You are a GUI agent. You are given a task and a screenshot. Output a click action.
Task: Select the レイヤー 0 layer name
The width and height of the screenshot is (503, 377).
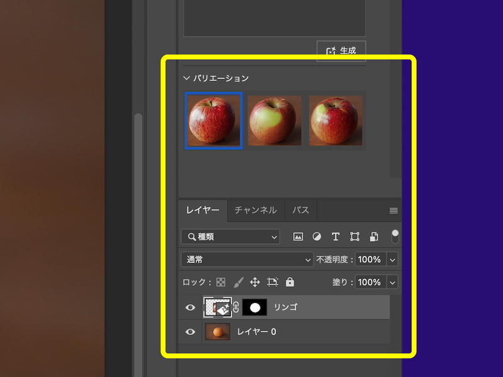(257, 332)
